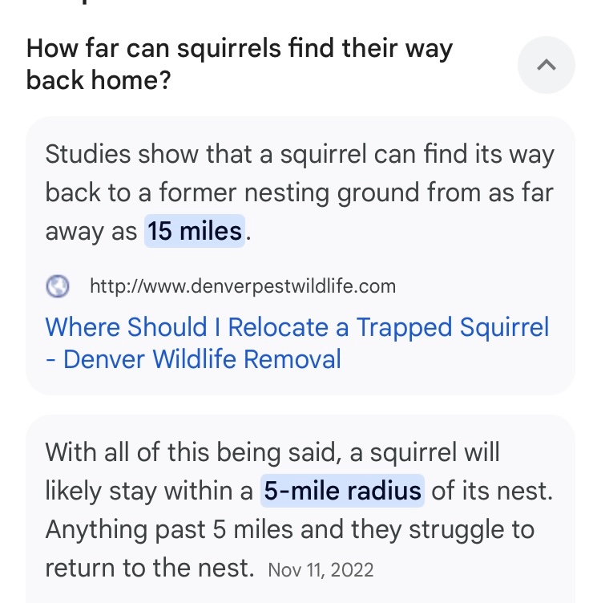Image resolution: width=601 pixels, height=603 pixels.
Task: Click "of its nest." after highlighted radius
Action: pos(493,491)
